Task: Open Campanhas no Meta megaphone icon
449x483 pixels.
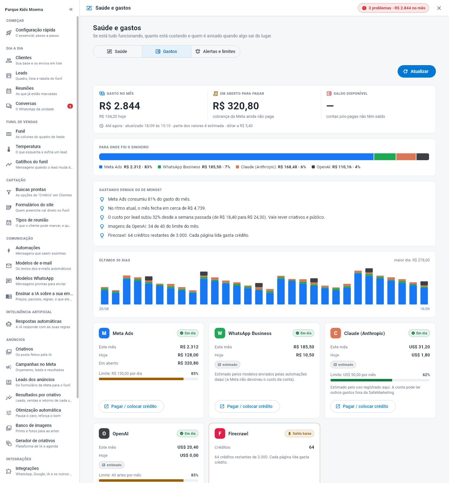Action: [9, 367]
